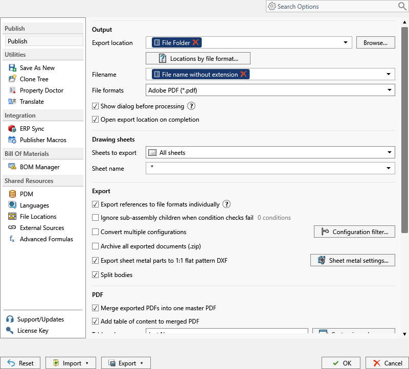Click help icon beside Show dialog before processing

(191, 106)
